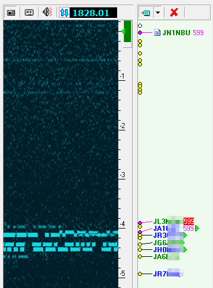The width and height of the screenshot is (213, 288).
Task: Select the JL3 callsign entry
Action: [x=168, y=222]
